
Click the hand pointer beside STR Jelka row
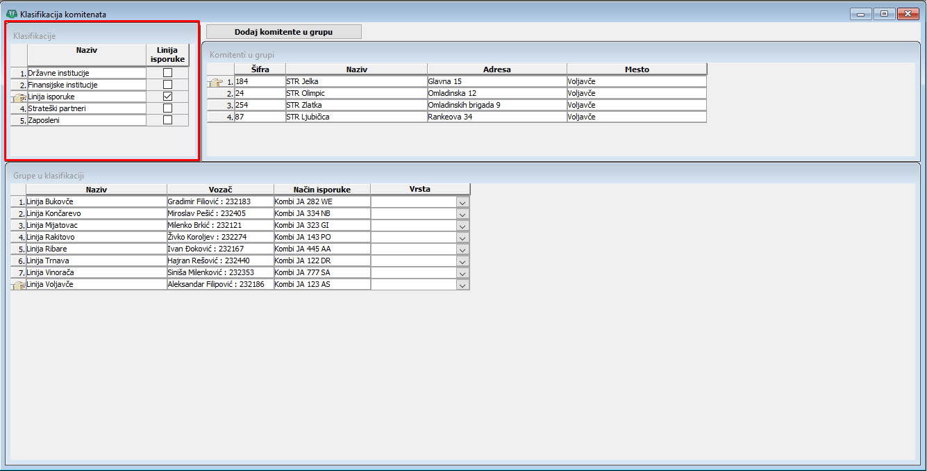click(x=215, y=82)
